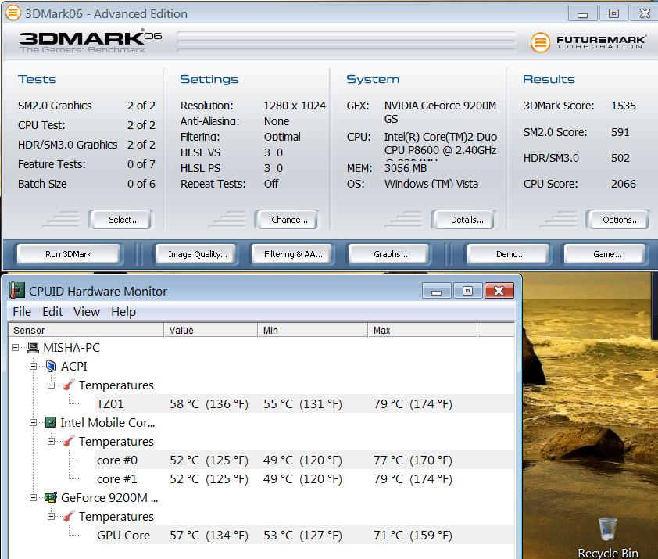Select the MISHA-PC tree label
Viewport: 658px width, 559px height.
(x=71, y=347)
